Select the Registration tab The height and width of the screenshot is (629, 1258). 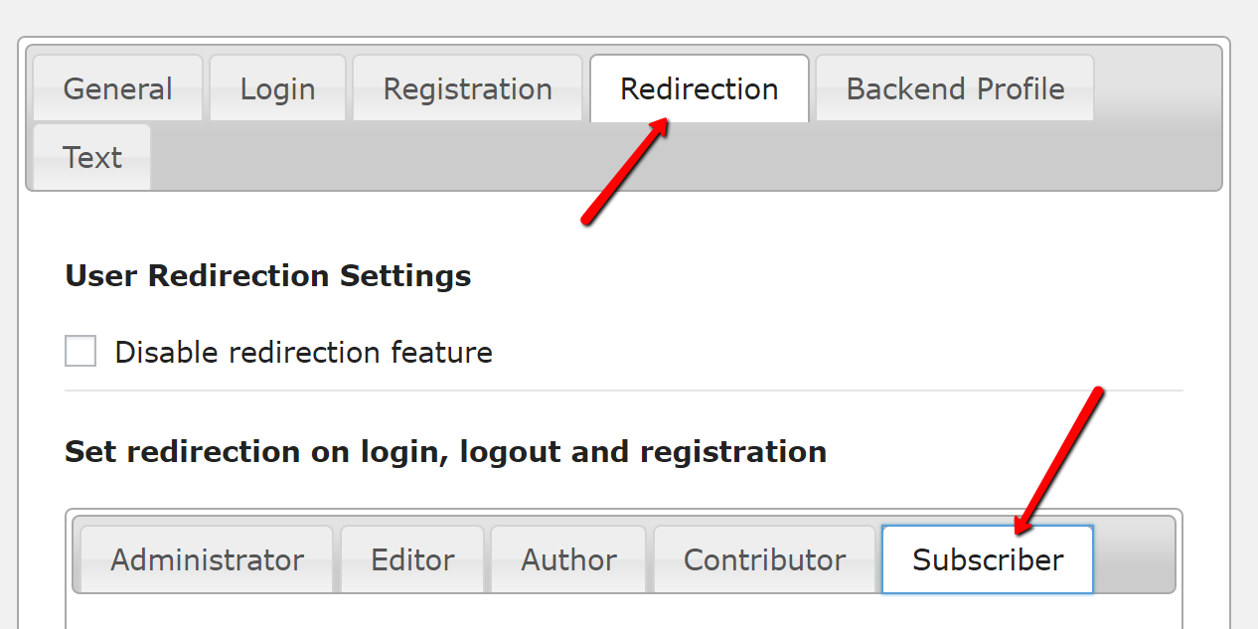[467, 88]
